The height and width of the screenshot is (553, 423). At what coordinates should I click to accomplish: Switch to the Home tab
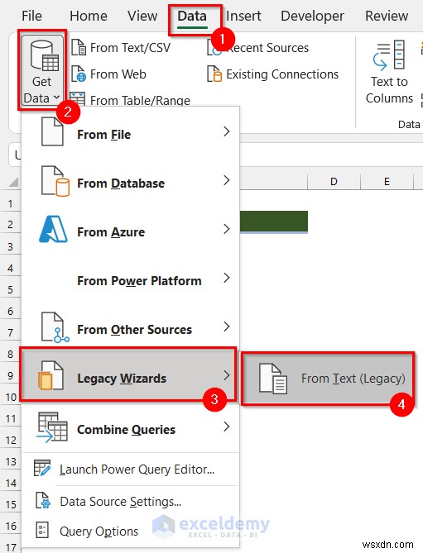89,16
